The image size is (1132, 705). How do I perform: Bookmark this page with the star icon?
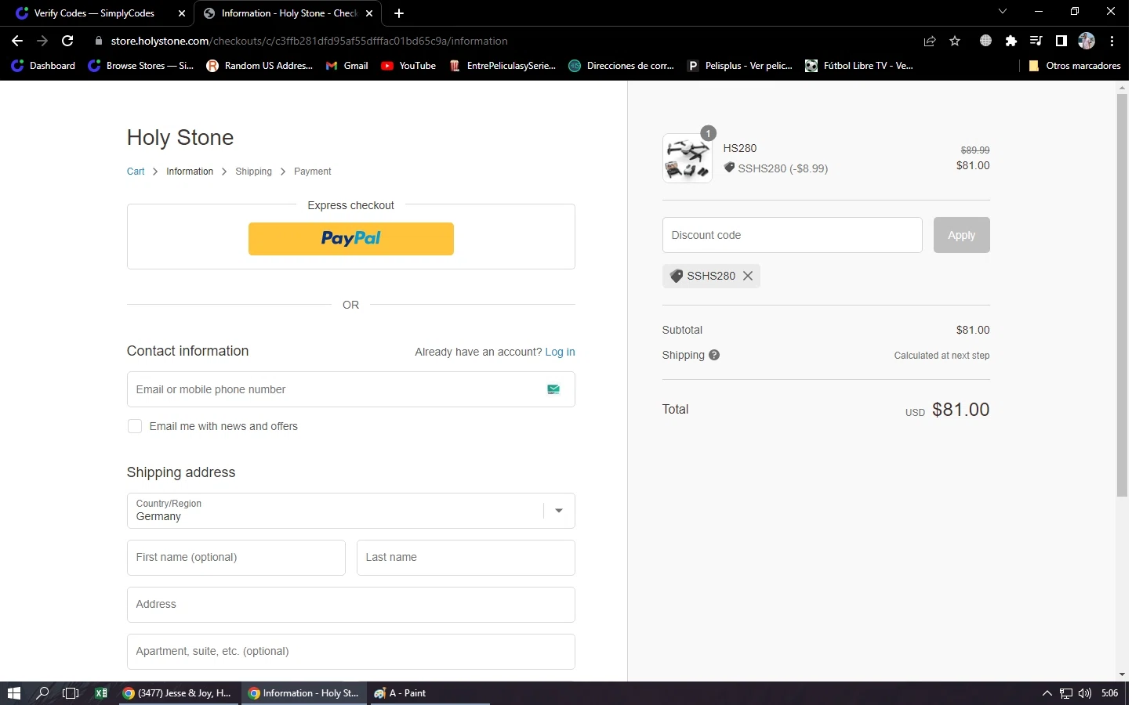(955, 41)
